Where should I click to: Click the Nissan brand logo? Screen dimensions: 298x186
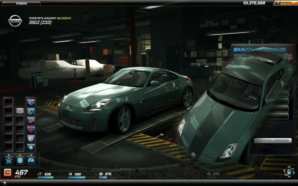pos(15,21)
